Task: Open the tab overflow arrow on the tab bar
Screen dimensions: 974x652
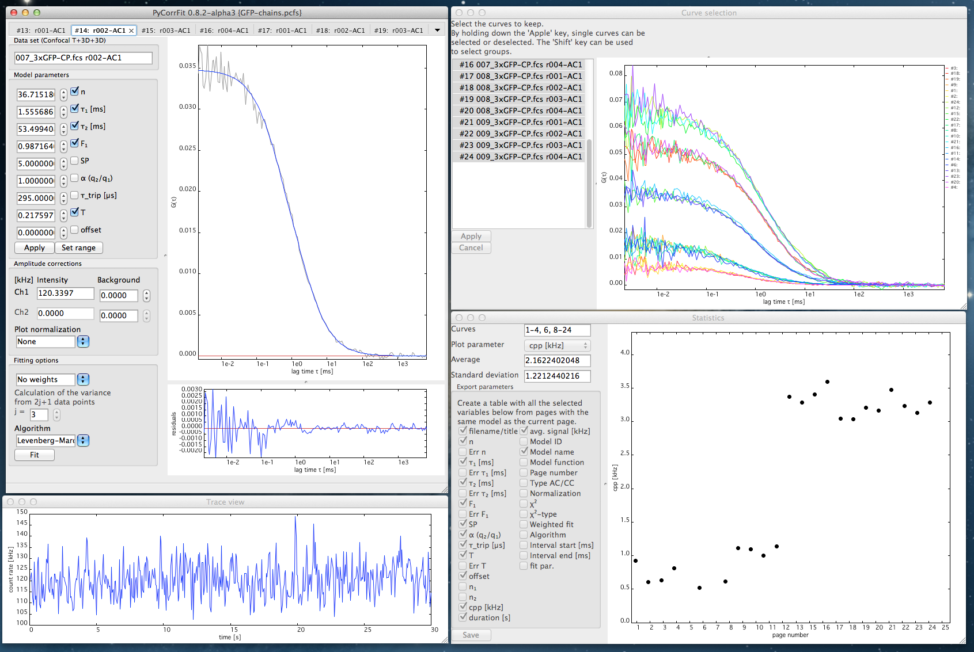Action: [x=437, y=30]
